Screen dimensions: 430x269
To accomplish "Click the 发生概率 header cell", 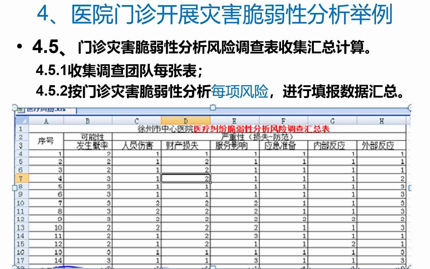I will [88, 146].
